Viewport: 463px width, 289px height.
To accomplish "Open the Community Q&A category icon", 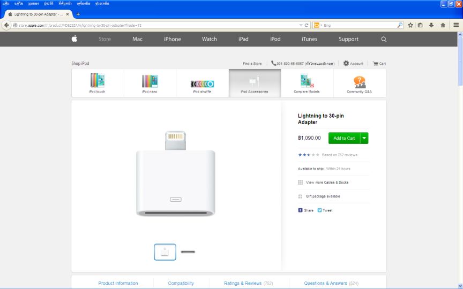I will point(359,82).
